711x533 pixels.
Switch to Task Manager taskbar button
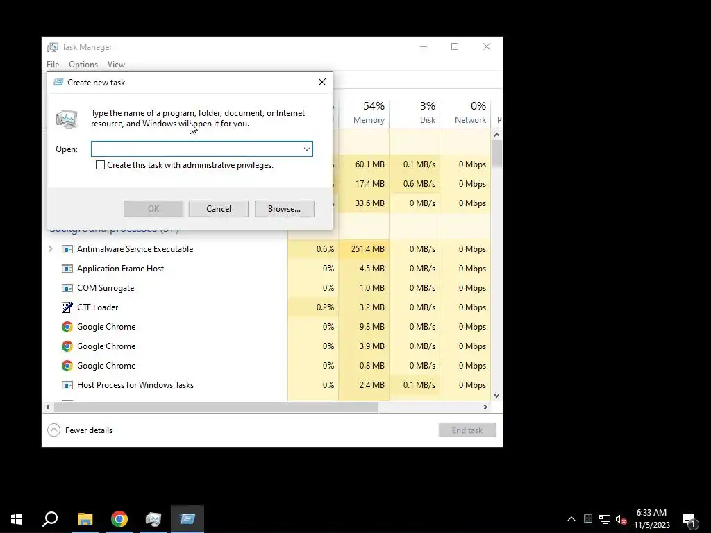153,519
